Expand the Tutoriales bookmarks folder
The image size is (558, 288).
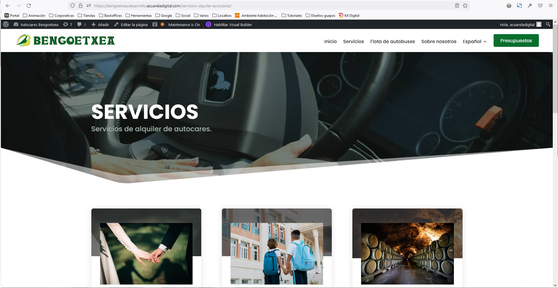[x=292, y=16]
